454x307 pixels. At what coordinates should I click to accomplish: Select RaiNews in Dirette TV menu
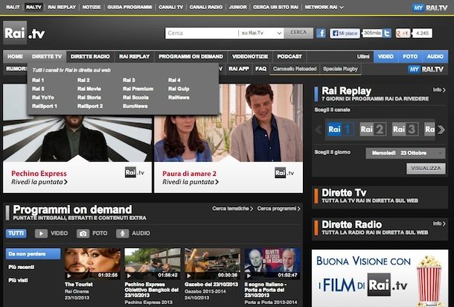[179, 98]
